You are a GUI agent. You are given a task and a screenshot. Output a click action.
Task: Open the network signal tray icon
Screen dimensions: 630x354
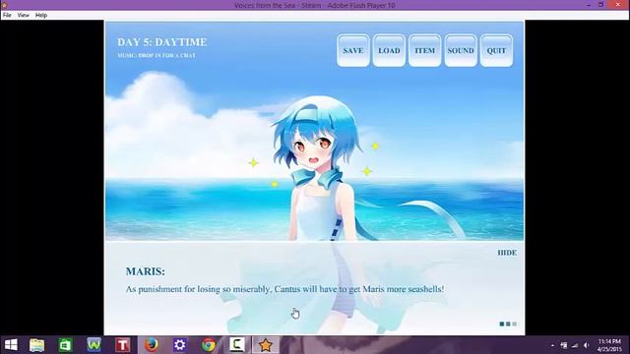pos(575,345)
